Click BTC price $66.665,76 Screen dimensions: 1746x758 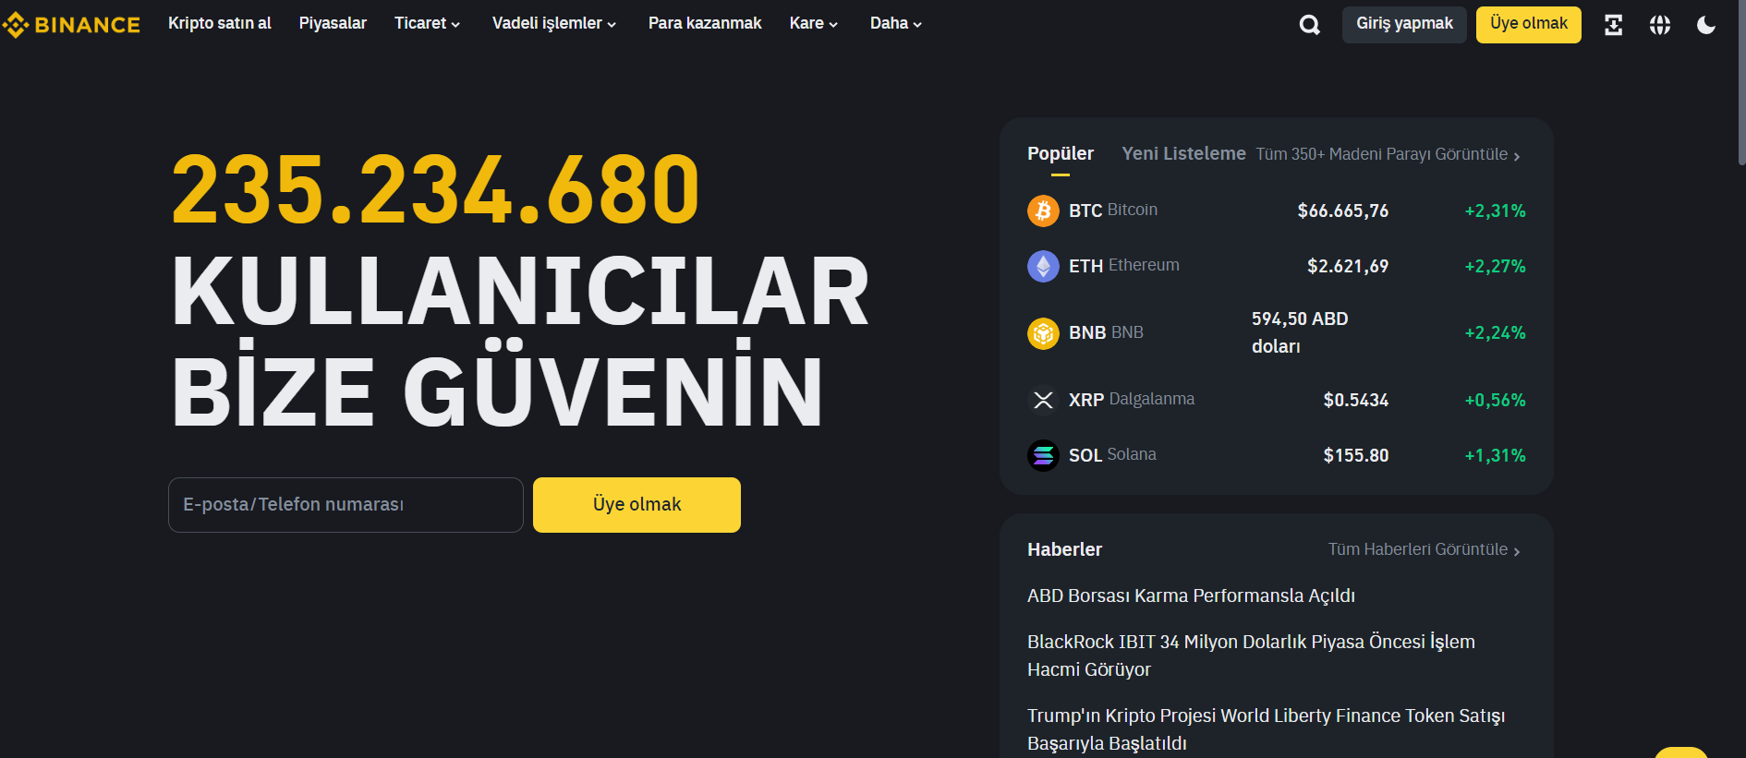click(1342, 211)
